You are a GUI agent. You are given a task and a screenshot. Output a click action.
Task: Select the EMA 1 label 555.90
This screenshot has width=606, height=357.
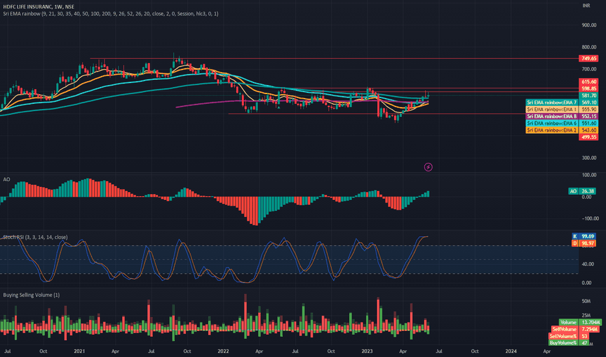[x=562, y=110]
